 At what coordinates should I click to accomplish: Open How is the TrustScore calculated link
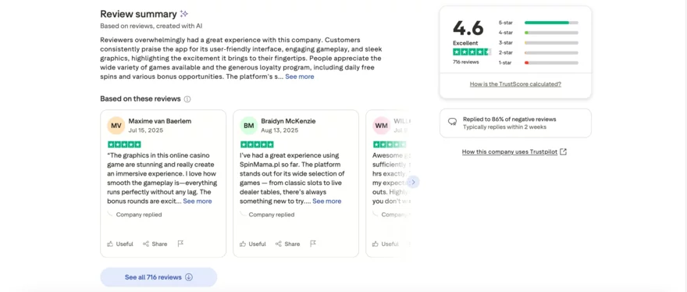pos(515,84)
